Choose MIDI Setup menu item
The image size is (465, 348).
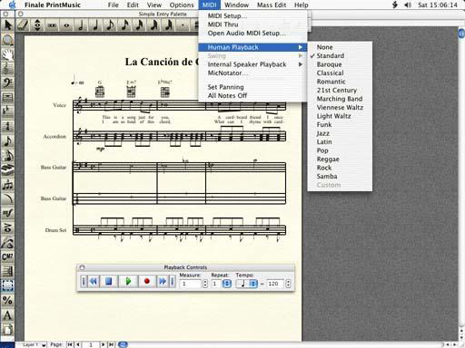click(x=252, y=15)
